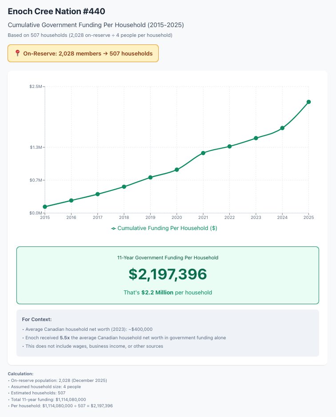Select the 2022 data point marker
The image size is (336, 417).
(229, 146)
